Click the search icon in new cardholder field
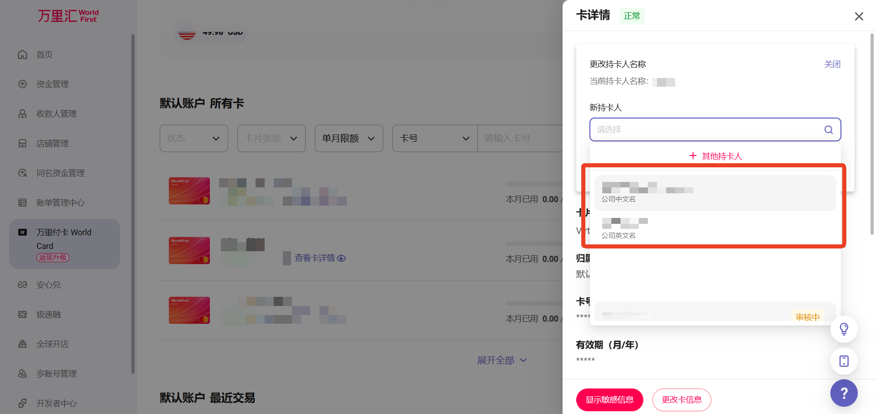 point(829,130)
